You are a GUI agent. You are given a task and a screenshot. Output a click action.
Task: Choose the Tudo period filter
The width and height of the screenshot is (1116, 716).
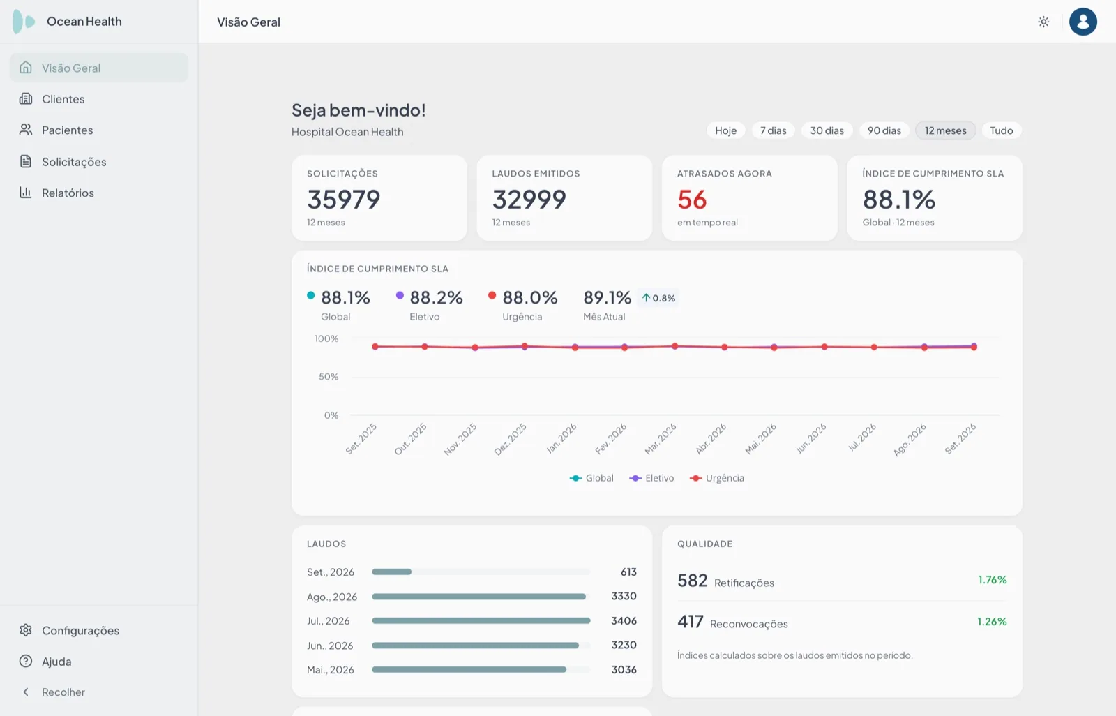(1001, 130)
